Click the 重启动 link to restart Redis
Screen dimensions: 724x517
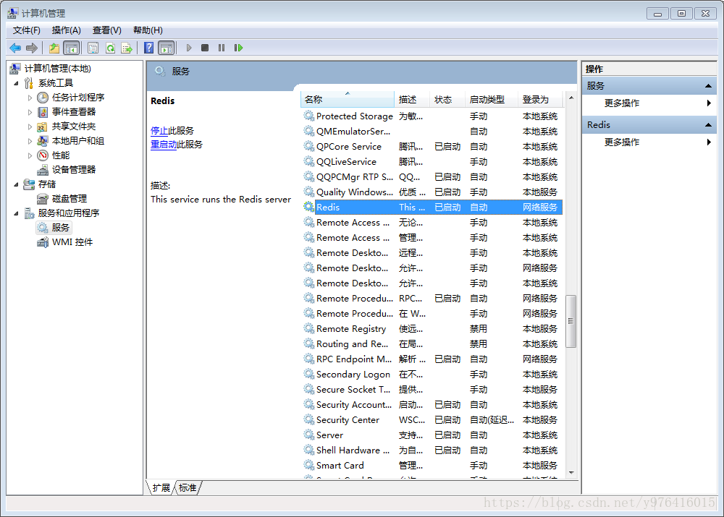coord(164,145)
